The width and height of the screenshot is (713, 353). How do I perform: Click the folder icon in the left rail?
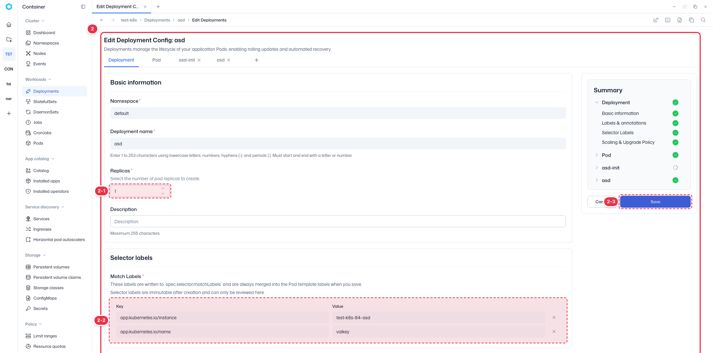coord(9,39)
